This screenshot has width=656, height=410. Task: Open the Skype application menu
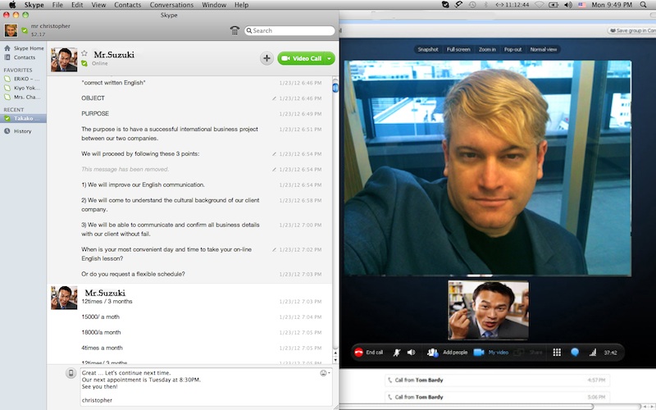[34, 5]
